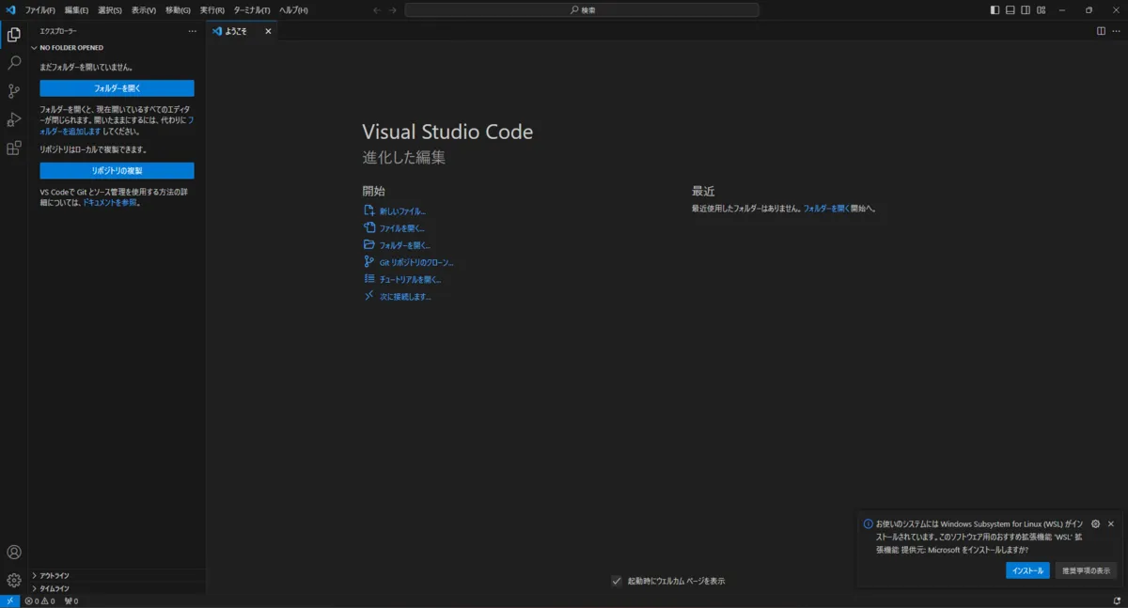Viewport: 1128px width, 608px height.
Task: Open the ファイル(F) menu
Action: point(39,10)
